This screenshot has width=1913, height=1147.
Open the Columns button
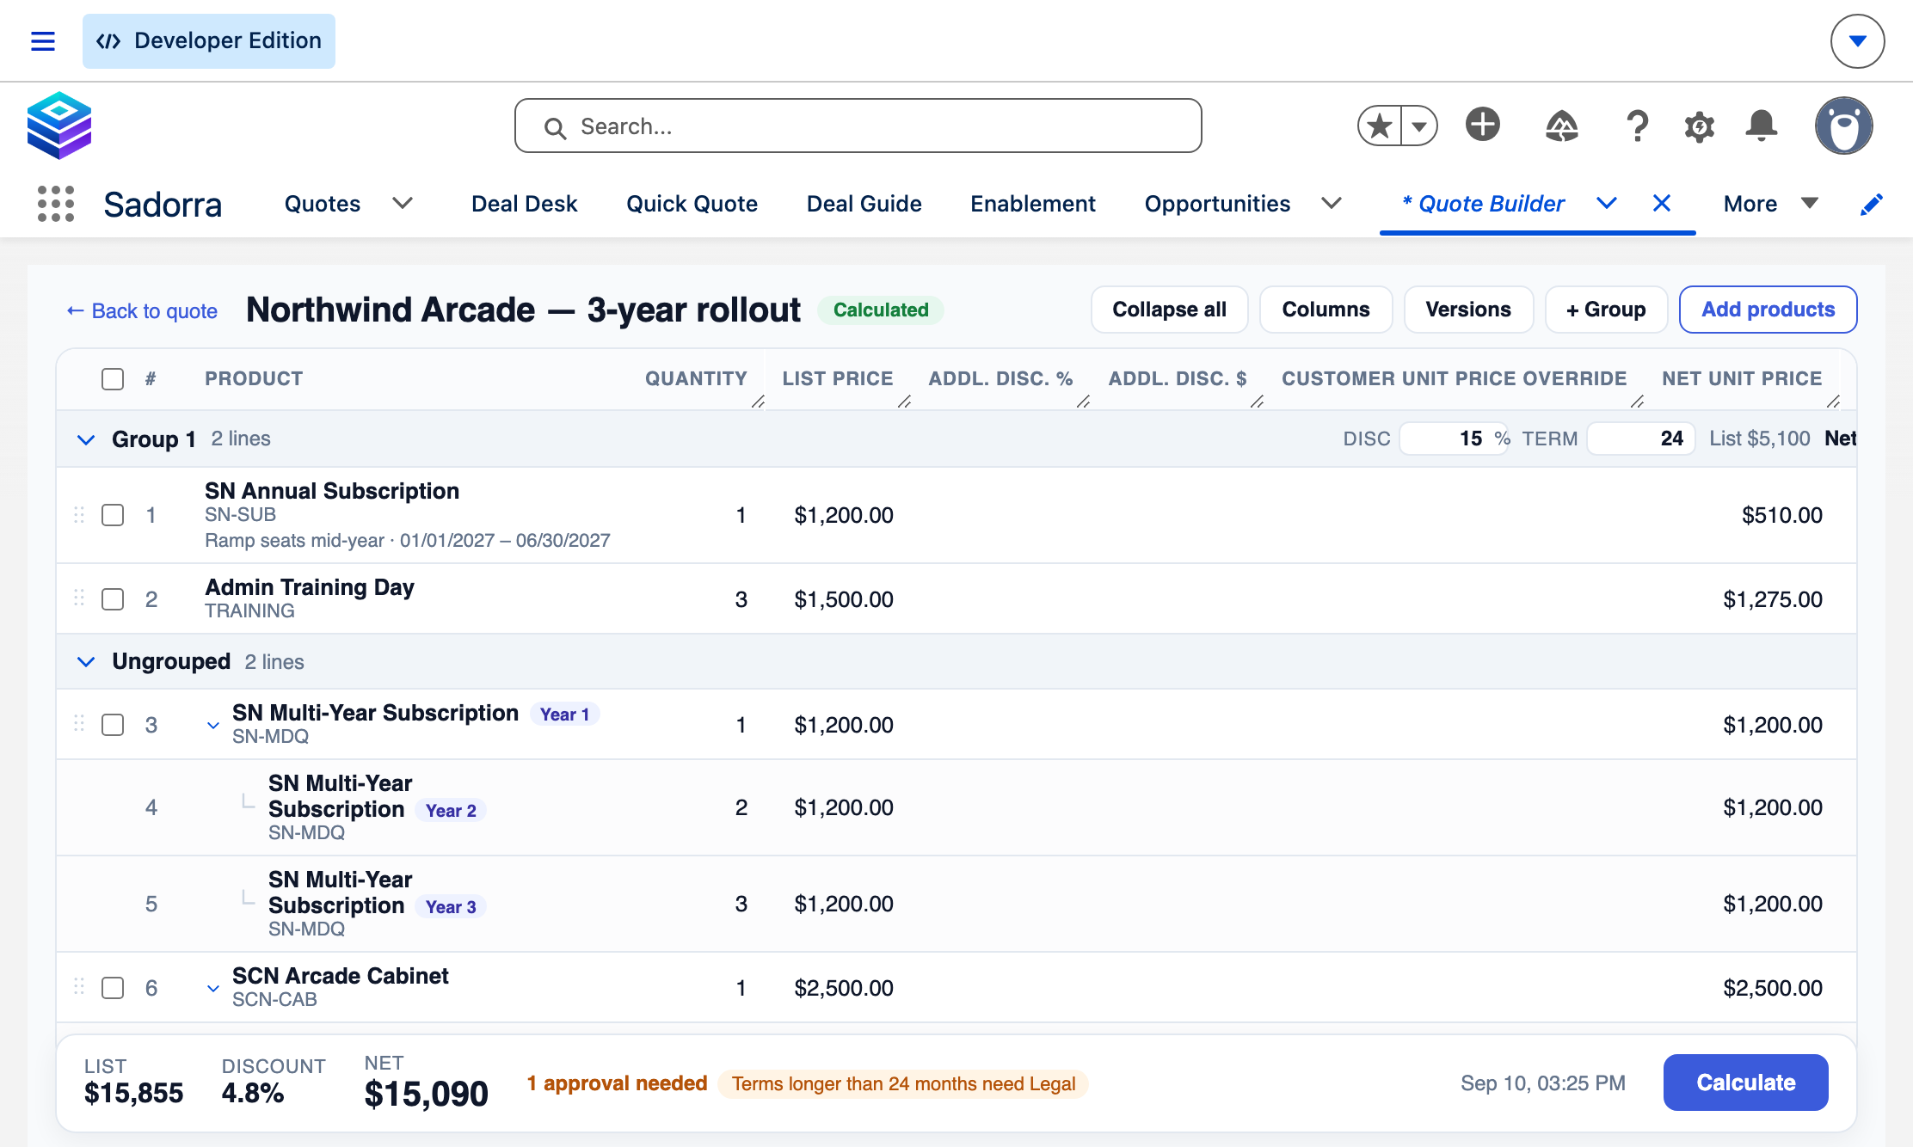tap(1326, 310)
